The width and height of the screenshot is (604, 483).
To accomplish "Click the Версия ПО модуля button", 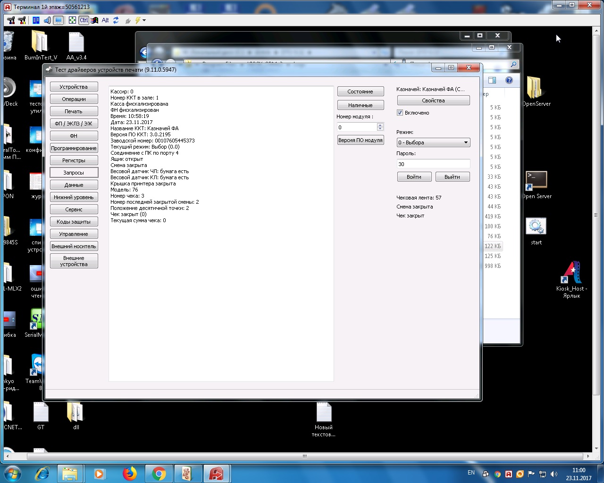I will [x=361, y=140].
